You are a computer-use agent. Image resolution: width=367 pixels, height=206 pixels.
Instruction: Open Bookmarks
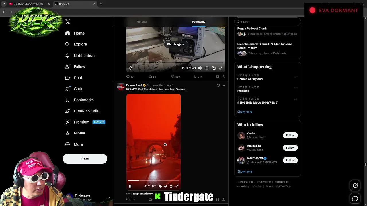pyautogui.click(x=79, y=100)
